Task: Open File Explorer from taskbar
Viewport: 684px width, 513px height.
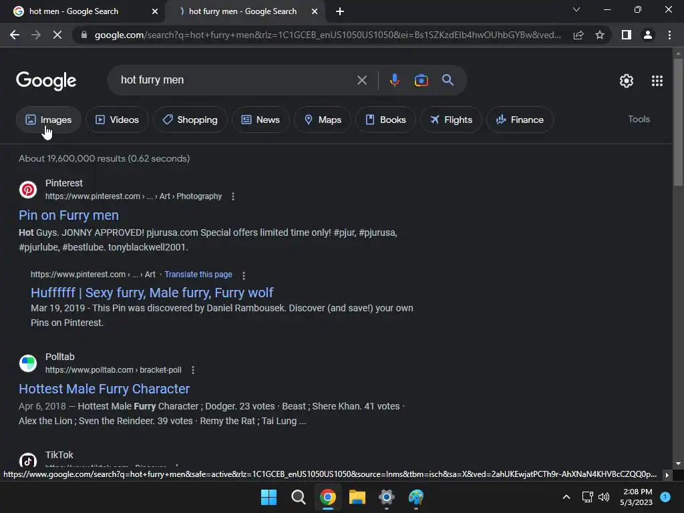Action: (x=357, y=497)
